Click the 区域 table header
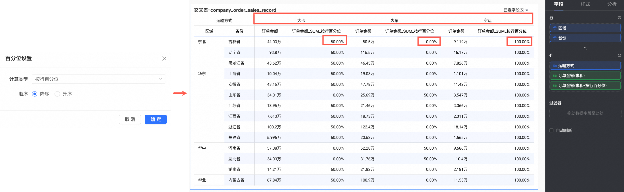Viewport: 624px width, 192px height. tap(209, 31)
